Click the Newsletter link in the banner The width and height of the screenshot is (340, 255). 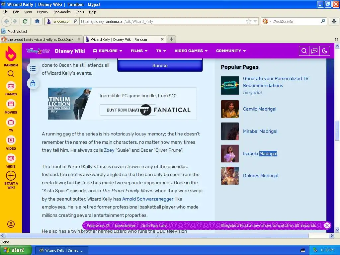(x=125, y=226)
